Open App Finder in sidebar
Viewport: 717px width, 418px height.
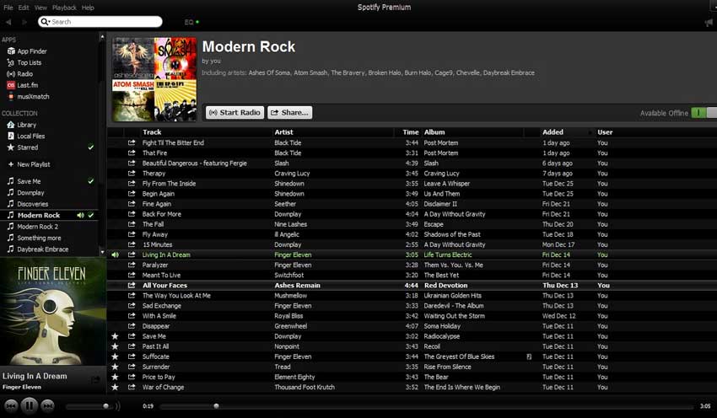(x=28, y=51)
